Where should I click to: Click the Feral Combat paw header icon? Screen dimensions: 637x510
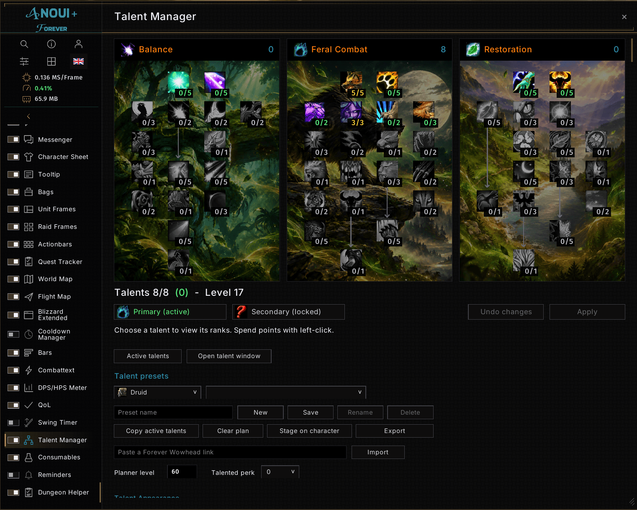pos(301,49)
